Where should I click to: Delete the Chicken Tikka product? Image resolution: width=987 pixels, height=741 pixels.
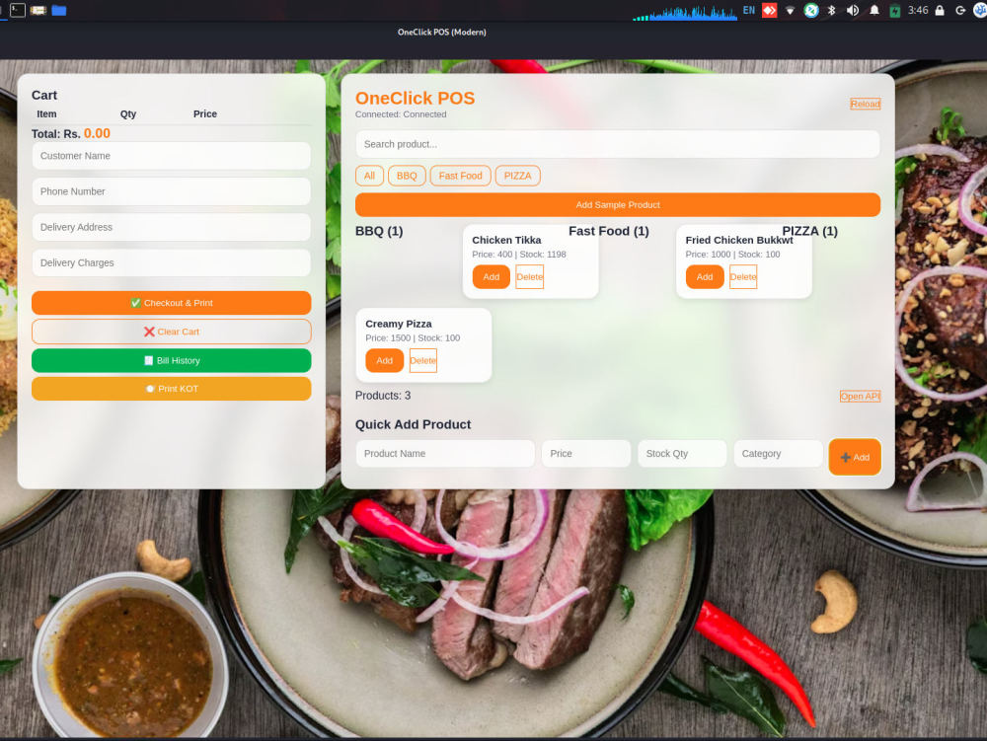[529, 277]
